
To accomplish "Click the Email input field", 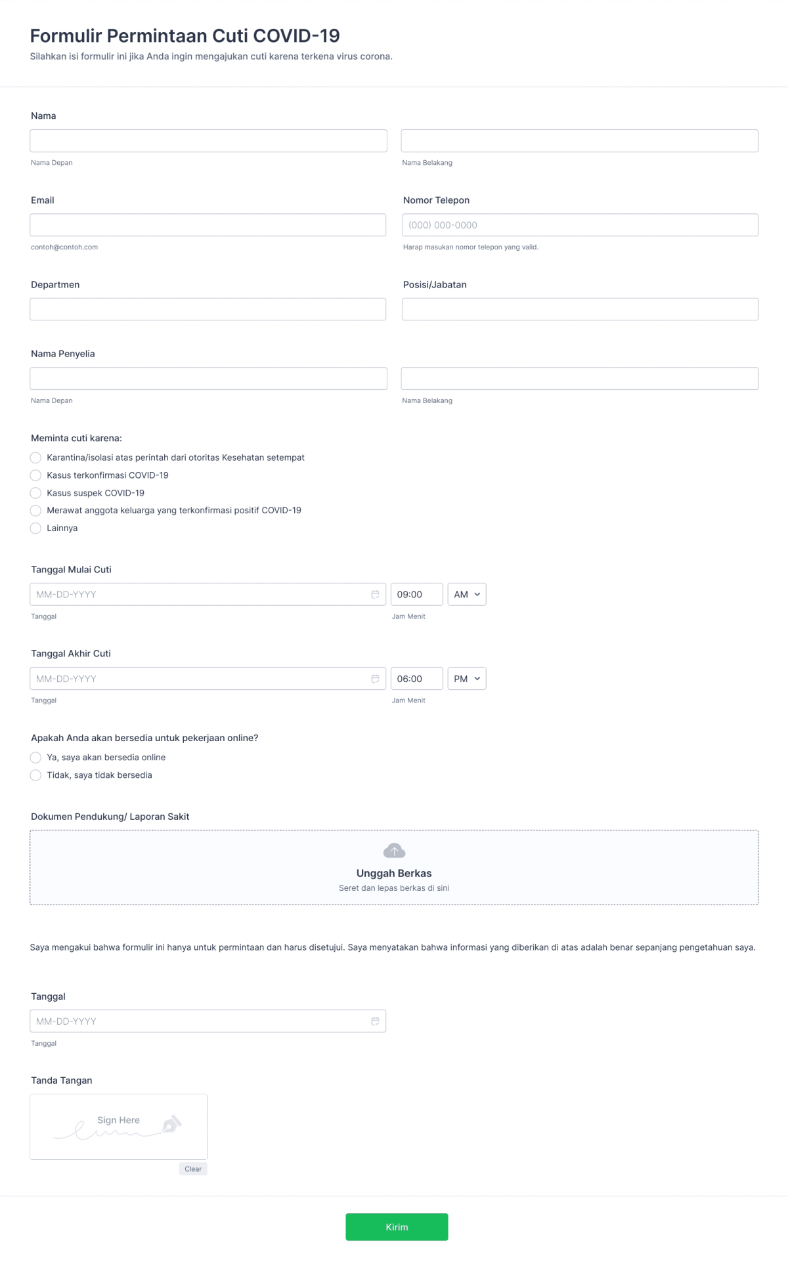I will (x=208, y=225).
